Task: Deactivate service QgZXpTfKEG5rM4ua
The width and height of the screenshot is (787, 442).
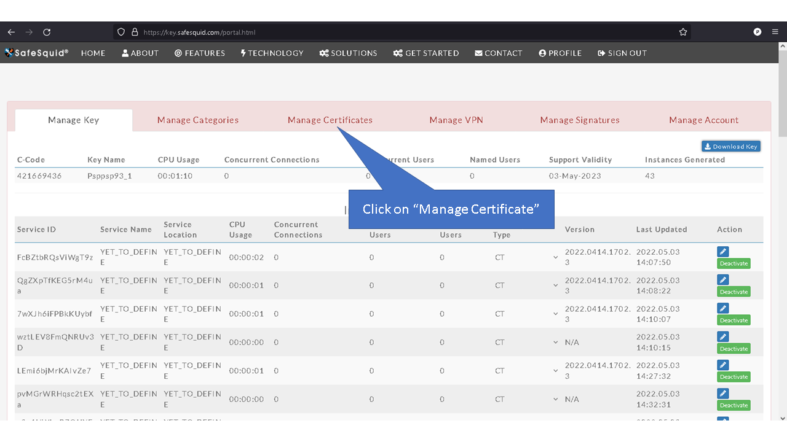Action: (x=733, y=292)
